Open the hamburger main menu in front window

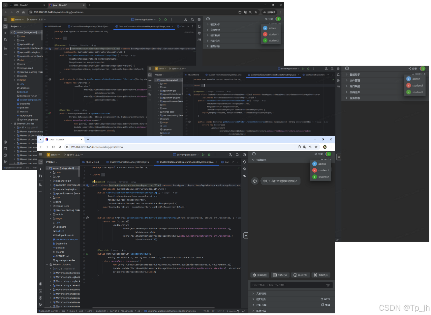coord(40,155)
